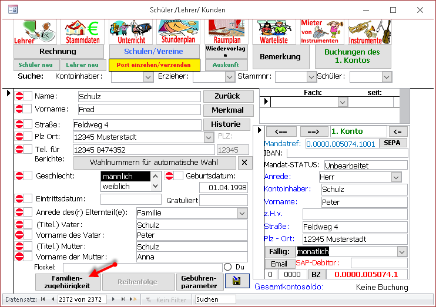Open the Instrumente icon

coord(369,32)
